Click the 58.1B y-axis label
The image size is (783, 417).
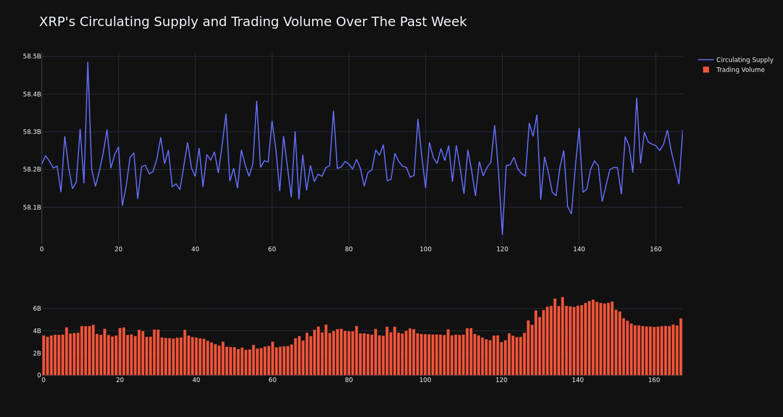point(32,207)
